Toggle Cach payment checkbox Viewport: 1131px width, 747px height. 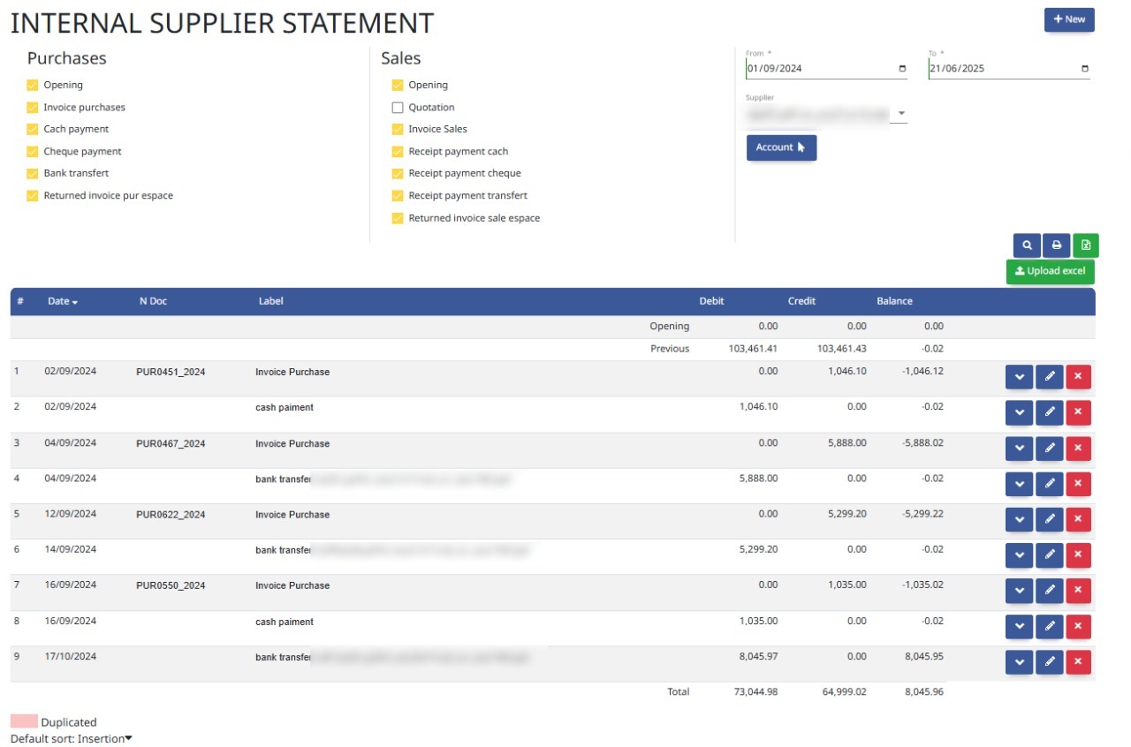33,130
